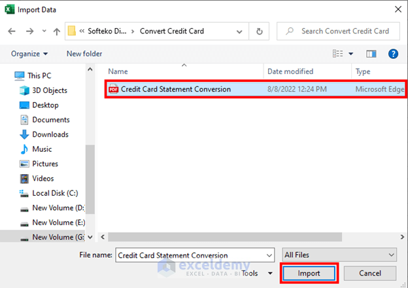Select This PC in navigation tree
408x288 pixels.
point(33,75)
